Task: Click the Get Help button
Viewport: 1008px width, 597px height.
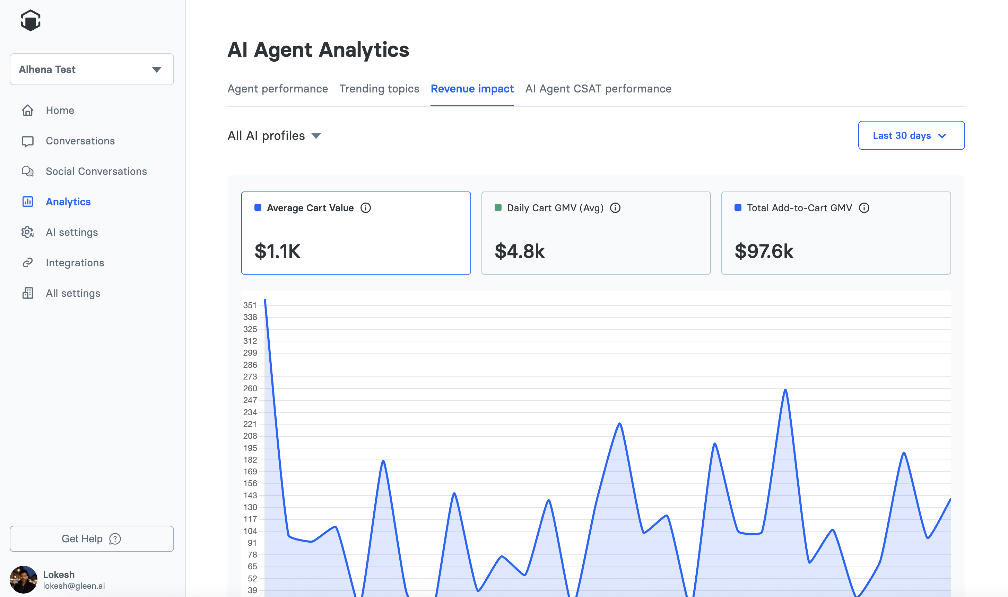Action: [x=92, y=539]
